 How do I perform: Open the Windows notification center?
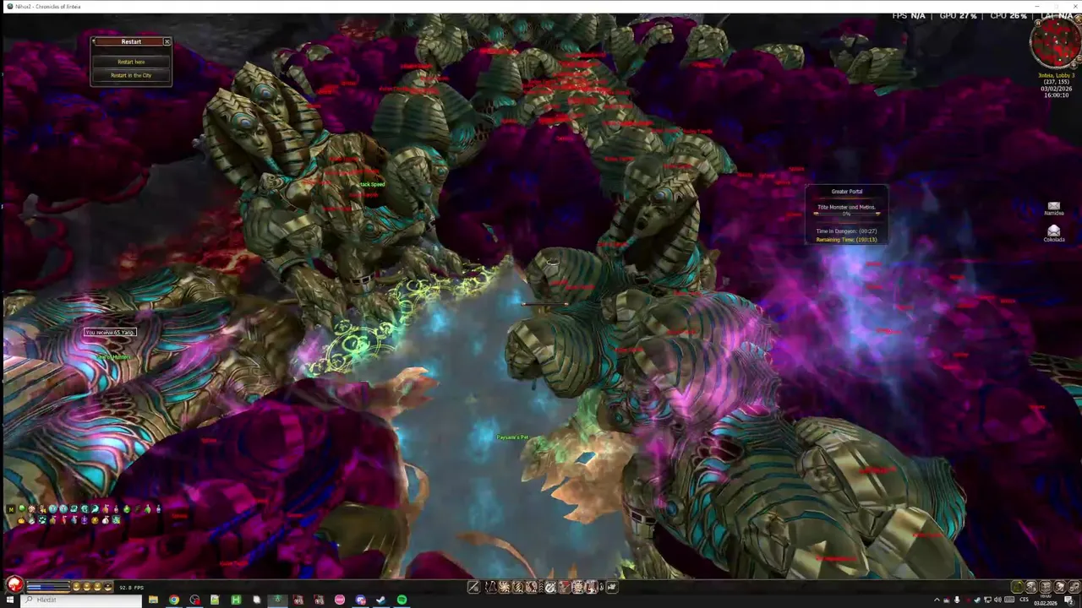coord(1070,600)
